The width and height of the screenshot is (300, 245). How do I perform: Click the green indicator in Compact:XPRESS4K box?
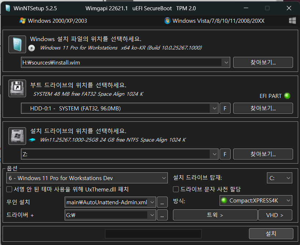coord(224,201)
